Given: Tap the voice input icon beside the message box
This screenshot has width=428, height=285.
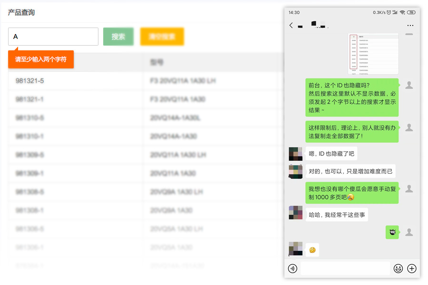Looking at the screenshot, I should (x=293, y=268).
